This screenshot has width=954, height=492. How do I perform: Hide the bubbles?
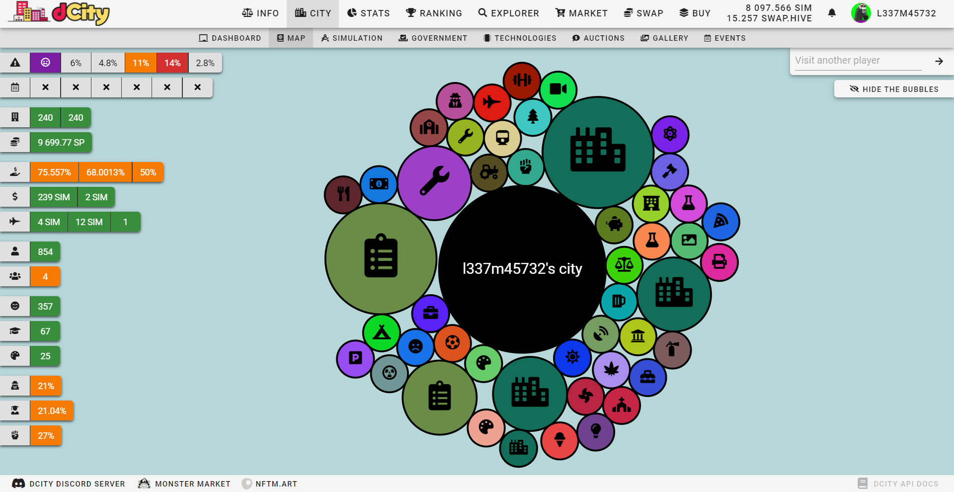point(894,89)
